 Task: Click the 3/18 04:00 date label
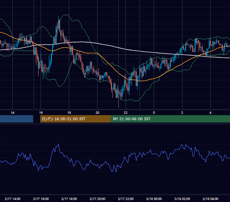pyautogui.click(x=210, y=199)
